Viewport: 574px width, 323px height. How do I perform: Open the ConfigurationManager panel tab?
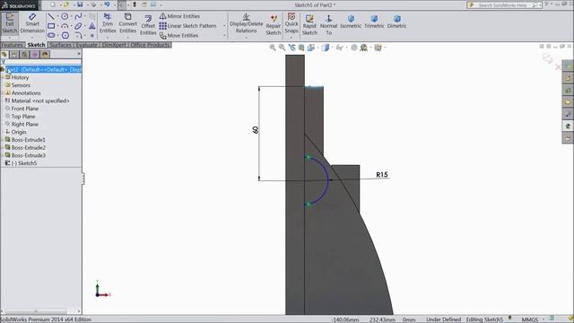(24, 54)
